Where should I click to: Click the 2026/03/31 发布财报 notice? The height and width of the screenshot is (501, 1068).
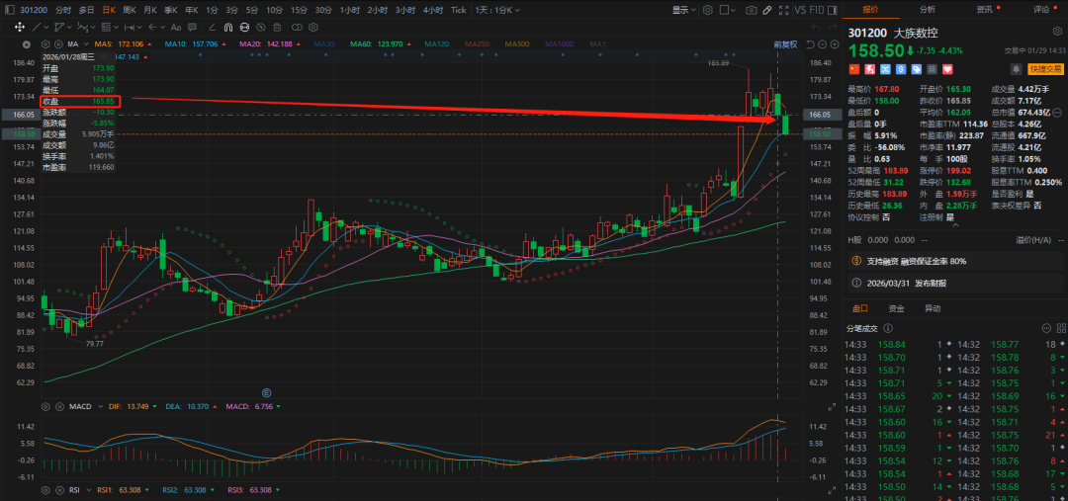pos(956,284)
